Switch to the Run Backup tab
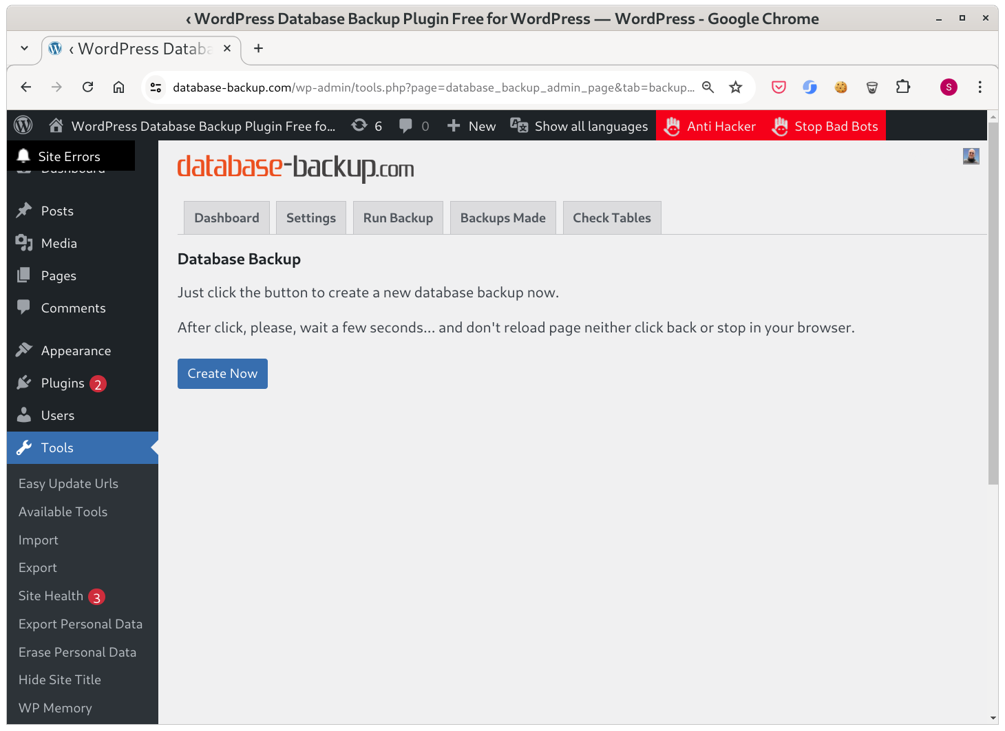 point(398,218)
